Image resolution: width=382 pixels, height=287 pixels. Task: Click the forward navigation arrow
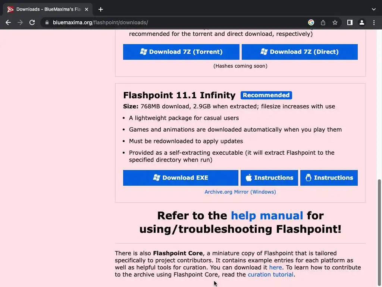tap(20, 22)
